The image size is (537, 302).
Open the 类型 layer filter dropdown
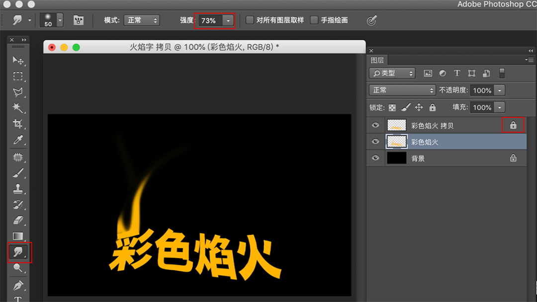pos(392,73)
